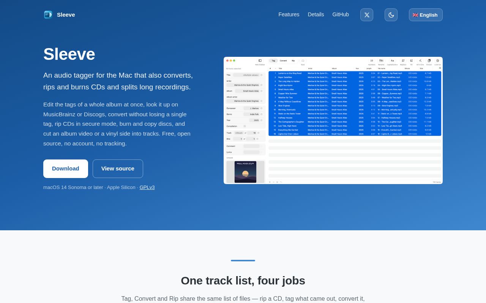Click the Extract toolbar icon
486x303 pixels.
click(x=429, y=61)
